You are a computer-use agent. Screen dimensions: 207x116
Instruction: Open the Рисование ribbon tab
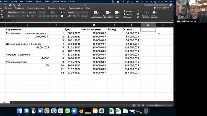click(19, 8)
